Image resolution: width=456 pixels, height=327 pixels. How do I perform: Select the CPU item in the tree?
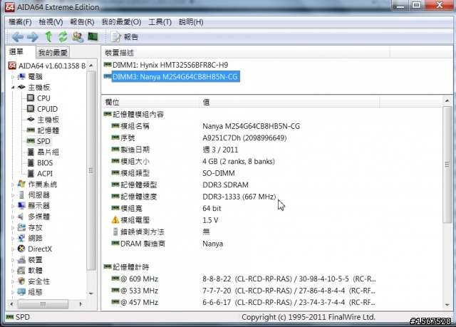[x=43, y=98]
